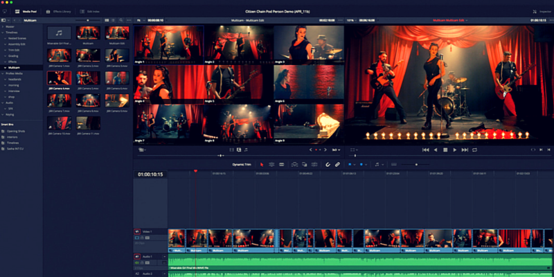Stop playback in timeline viewer
This screenshot has width=554, height=277.
(445, 150)
